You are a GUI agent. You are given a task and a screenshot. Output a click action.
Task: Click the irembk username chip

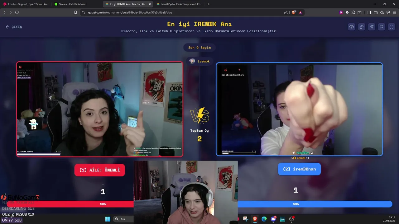tap(199, 61)
